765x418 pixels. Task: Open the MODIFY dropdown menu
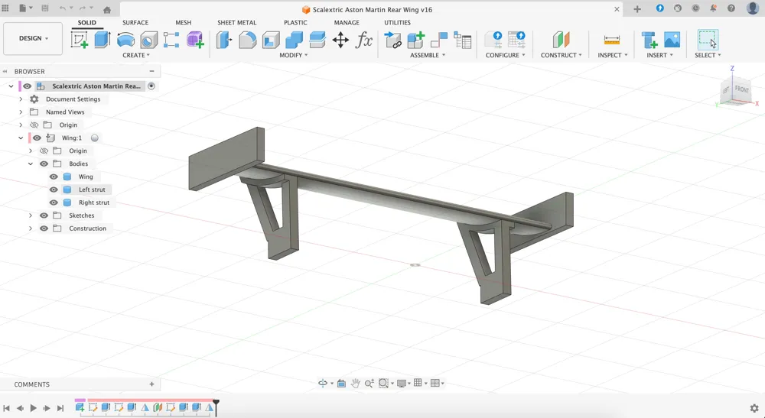coord(294,55)
